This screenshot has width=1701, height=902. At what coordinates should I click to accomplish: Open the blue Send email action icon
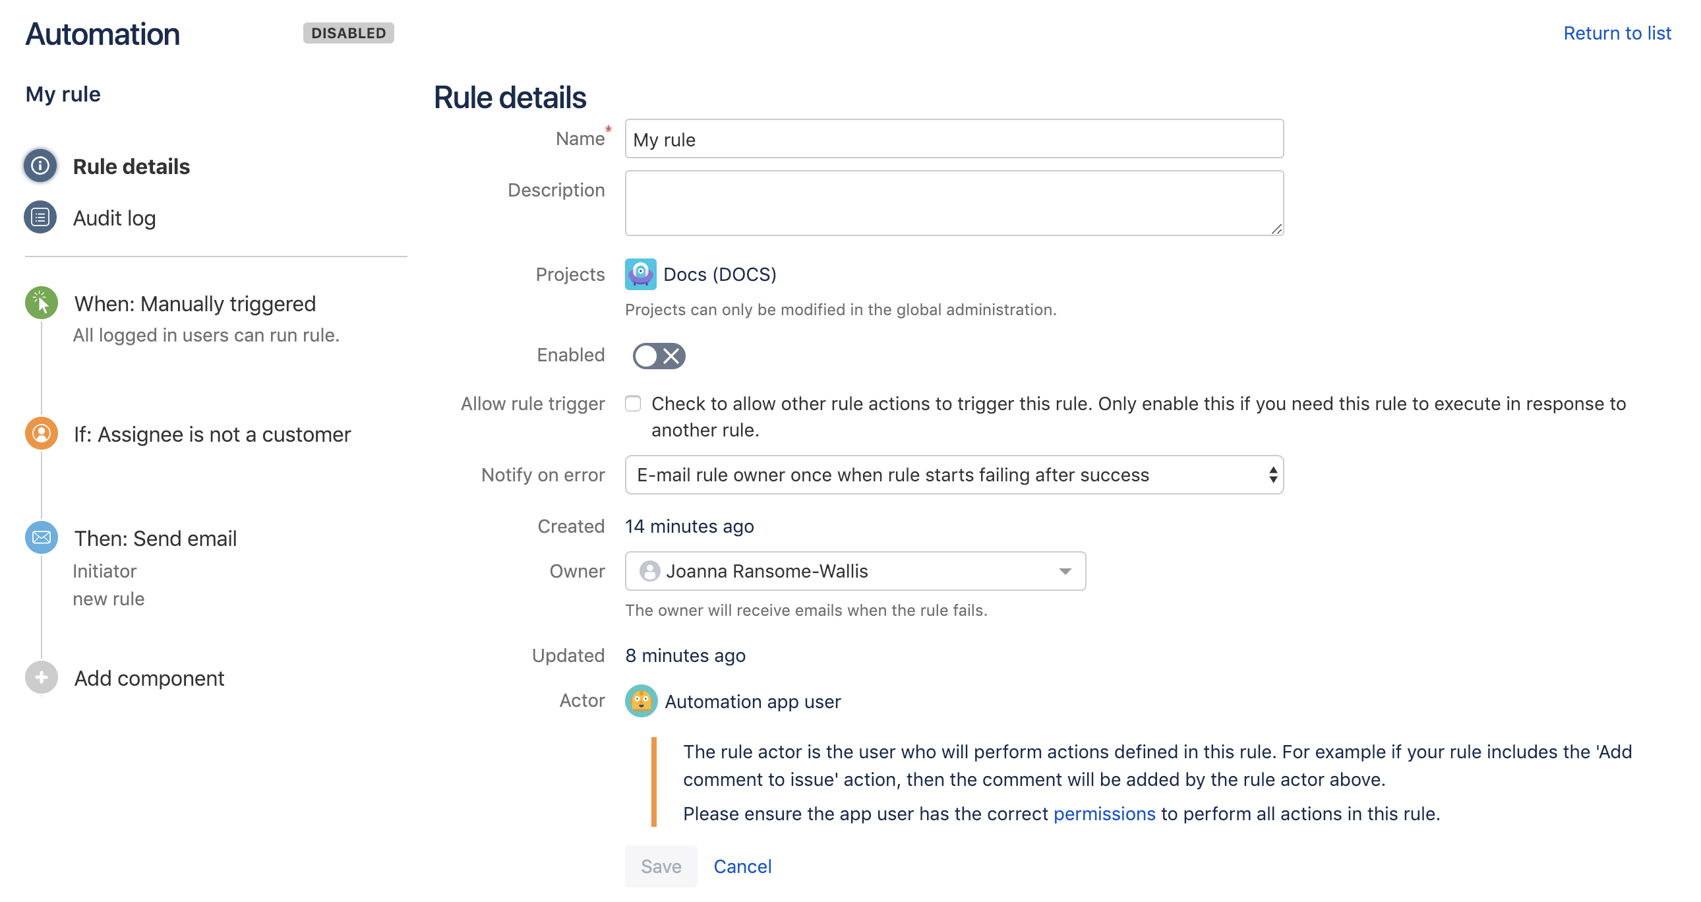tap(41, 537)
